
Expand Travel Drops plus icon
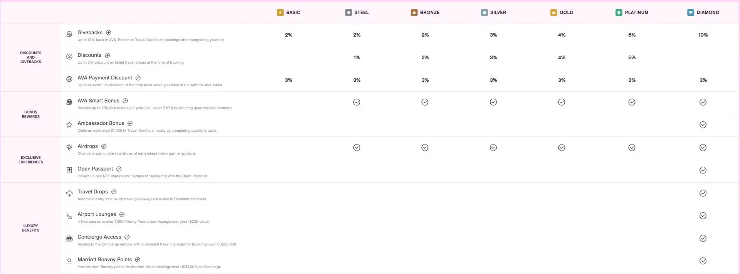(x=114, y=192)
